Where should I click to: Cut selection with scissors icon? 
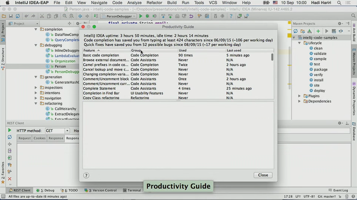click(x=42, y=16)
